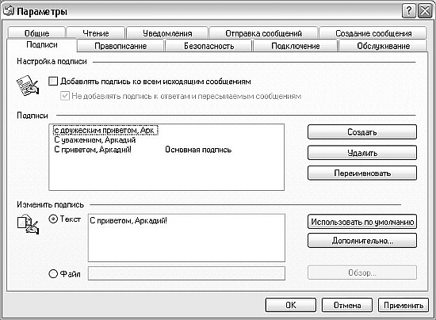
Task: Click the Параметры title bar icon
Action: (x=9, y=11)
